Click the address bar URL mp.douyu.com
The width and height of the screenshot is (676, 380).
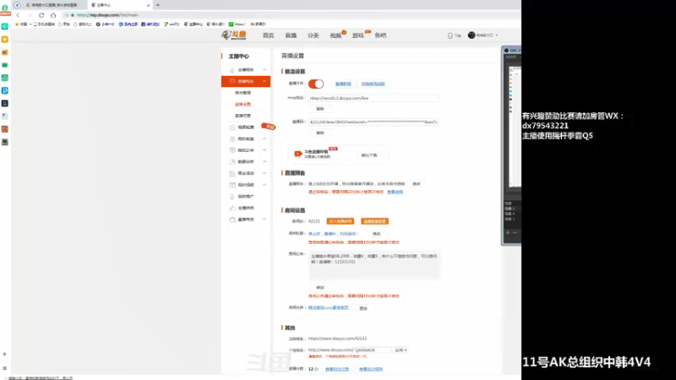tap(107, 15)
